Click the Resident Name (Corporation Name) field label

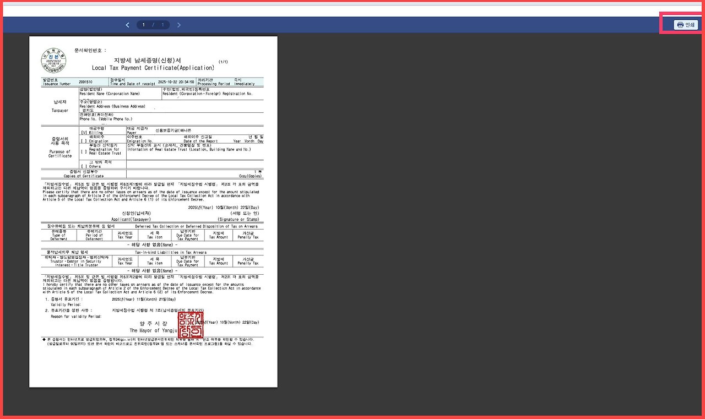[110, 94]
